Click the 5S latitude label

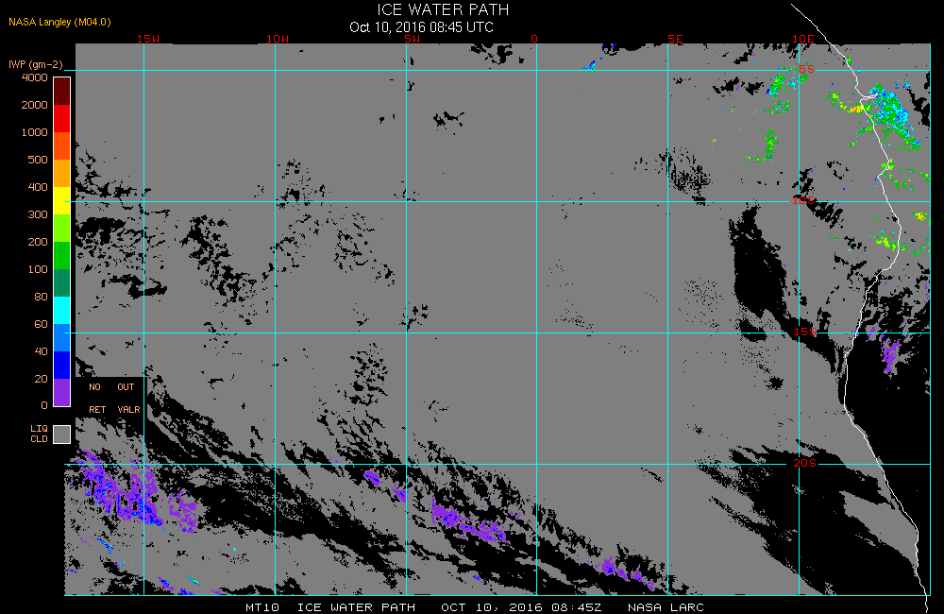806,69
